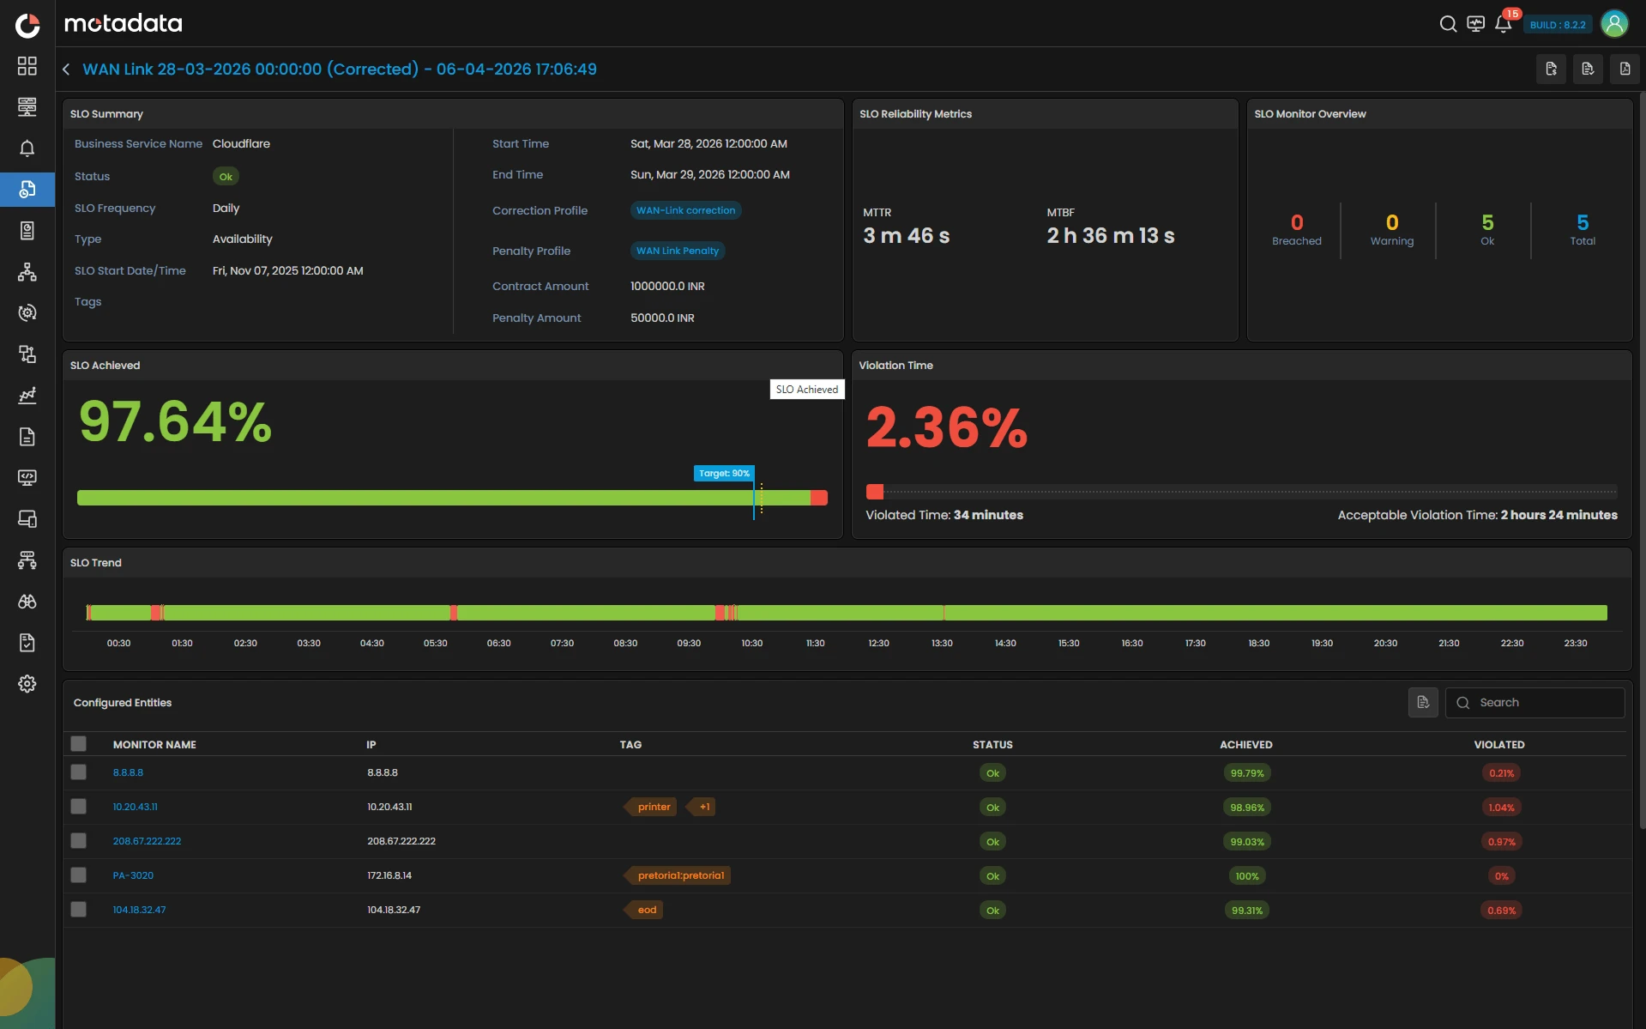Check the box for monitor 208.67.222.222
1646x1029 pixels.
pos(79,841)
